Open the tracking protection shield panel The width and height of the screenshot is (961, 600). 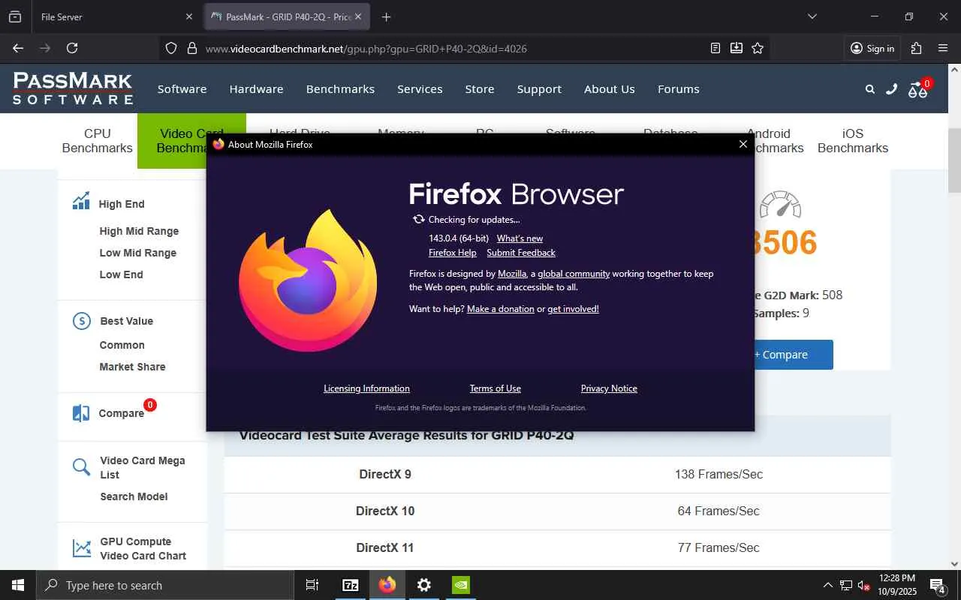tap(171, 48)
